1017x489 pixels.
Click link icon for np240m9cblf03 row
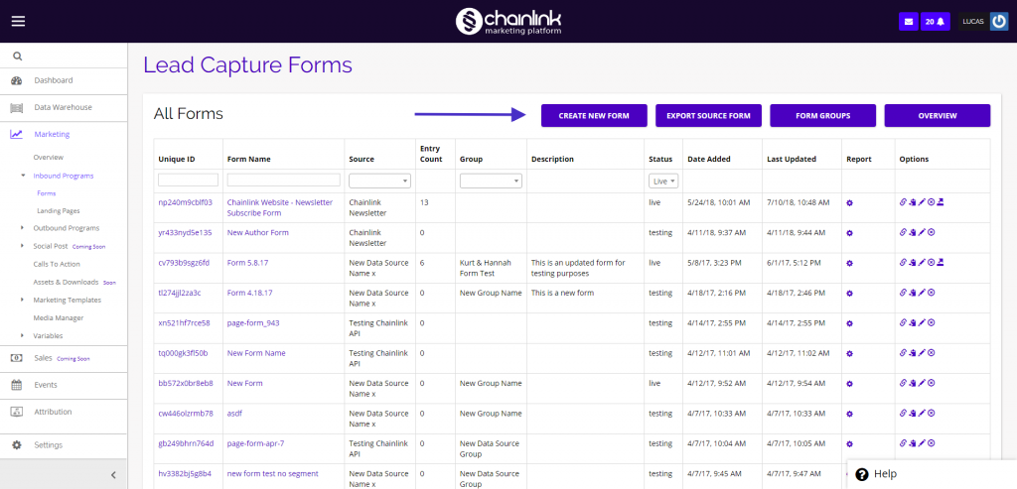coord(903,202)
